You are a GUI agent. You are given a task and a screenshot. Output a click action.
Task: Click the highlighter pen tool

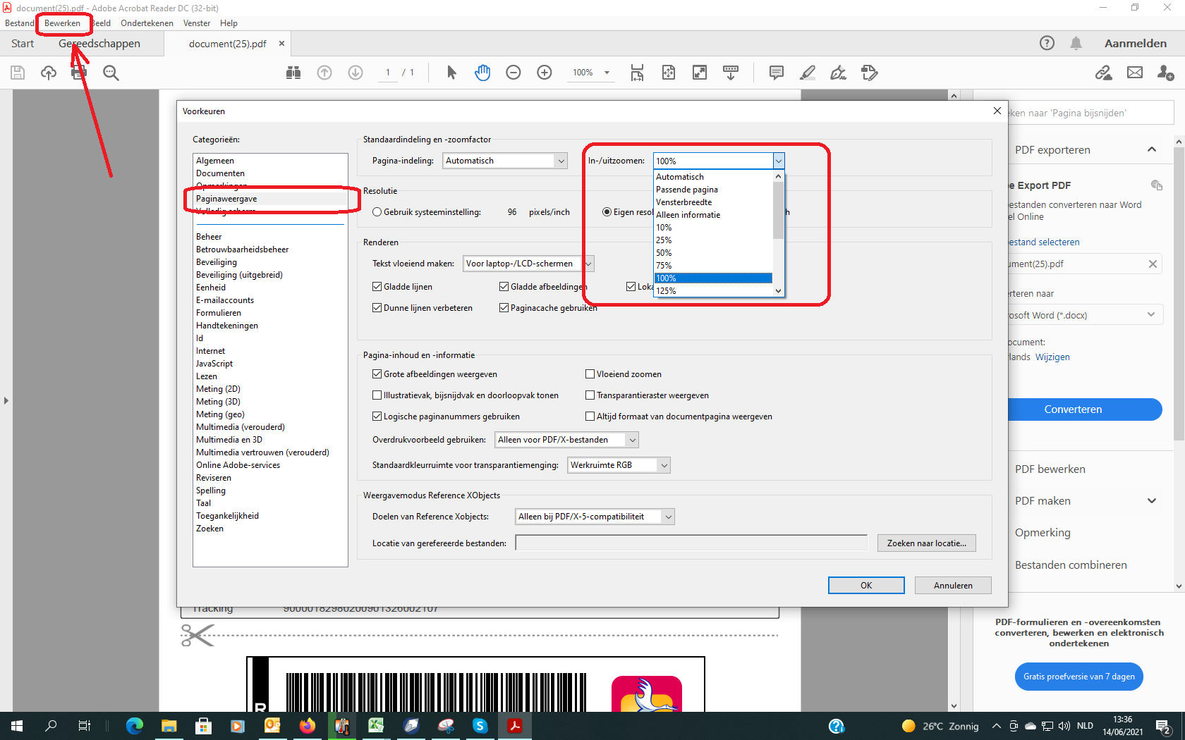(808, 73)
